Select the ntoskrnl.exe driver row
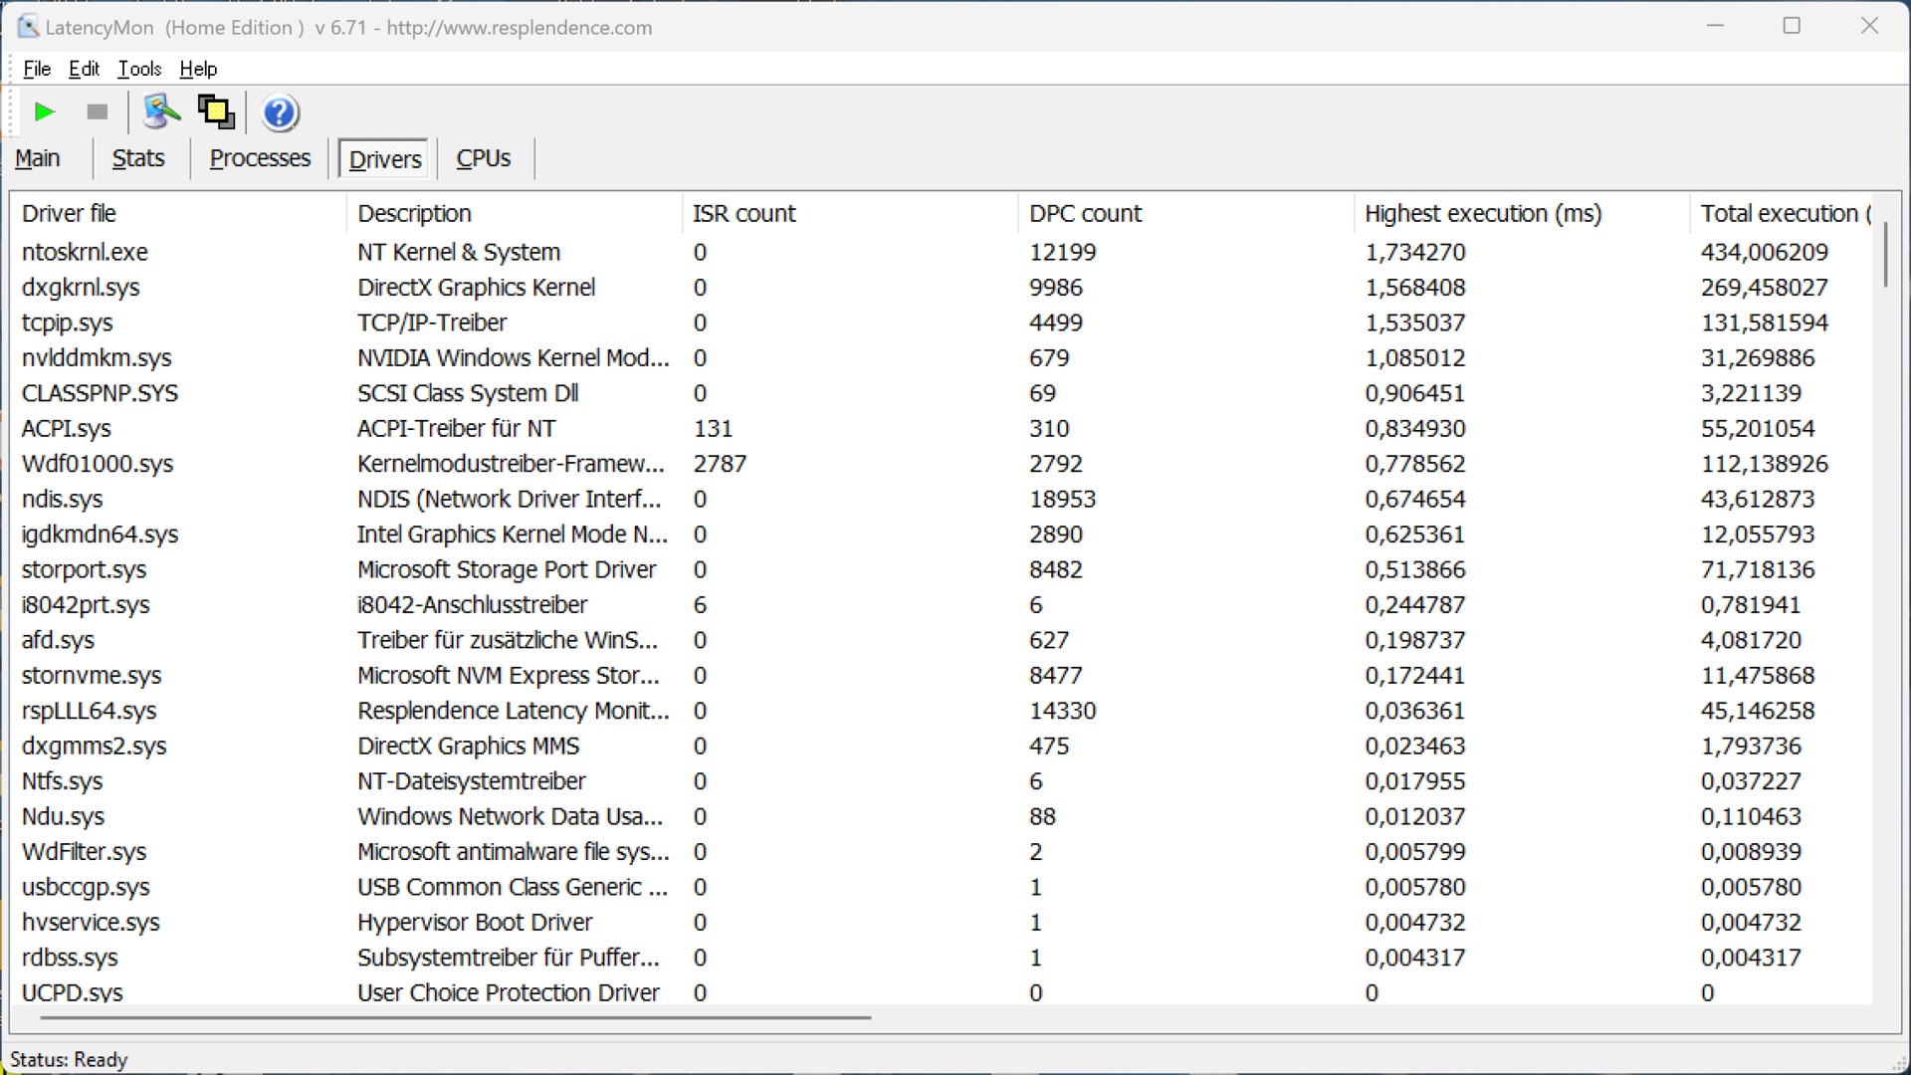This screenshot has height=1075, width=1911. (x=85, y=252)
